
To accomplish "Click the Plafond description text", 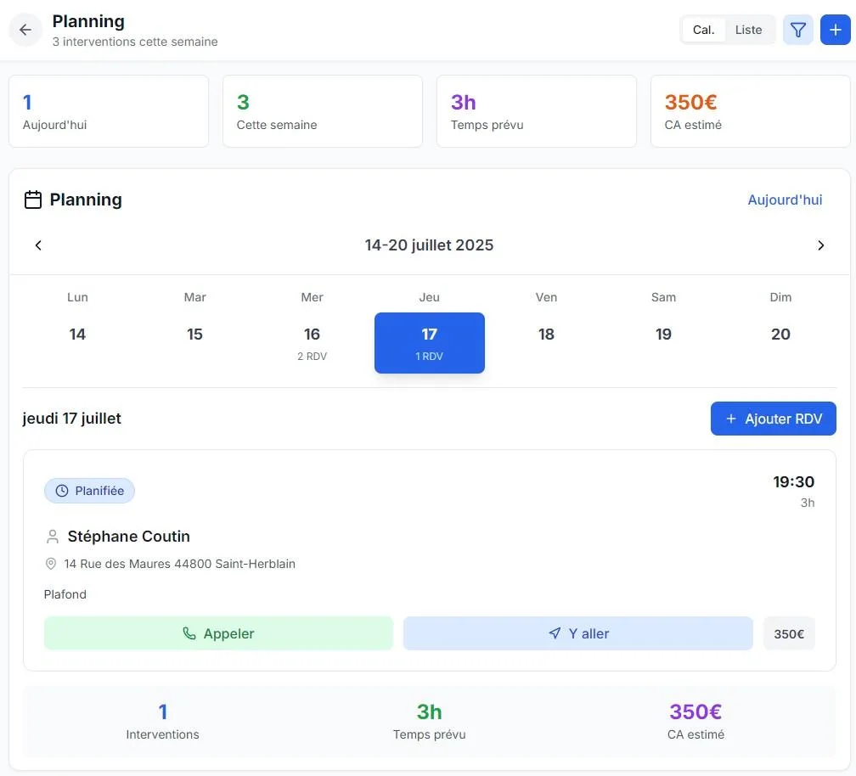I will [x=65, y=594].
